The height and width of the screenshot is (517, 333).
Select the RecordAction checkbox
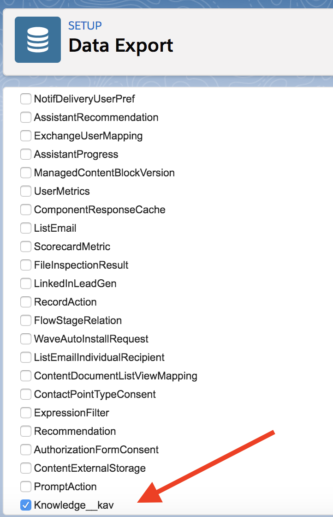pos(26,302)
